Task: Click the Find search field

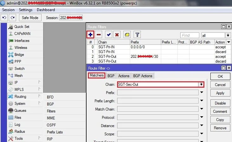Action: tap(190, 35)
